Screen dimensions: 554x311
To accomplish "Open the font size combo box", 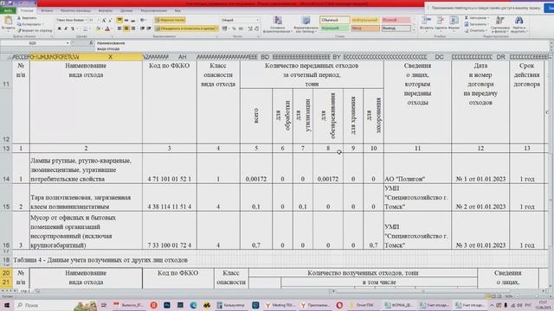I will pos(93,20).
